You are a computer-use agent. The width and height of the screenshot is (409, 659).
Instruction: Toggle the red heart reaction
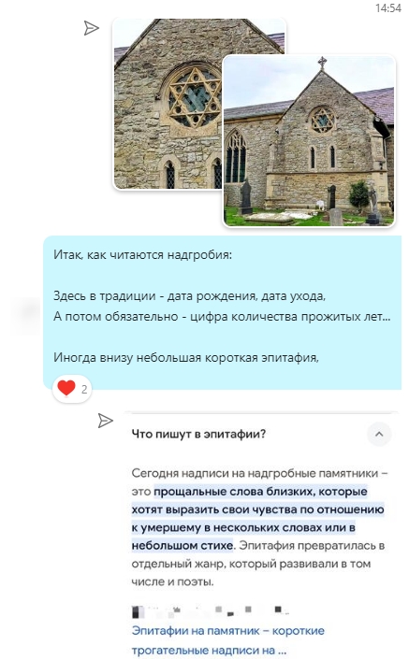coord(66,388)
